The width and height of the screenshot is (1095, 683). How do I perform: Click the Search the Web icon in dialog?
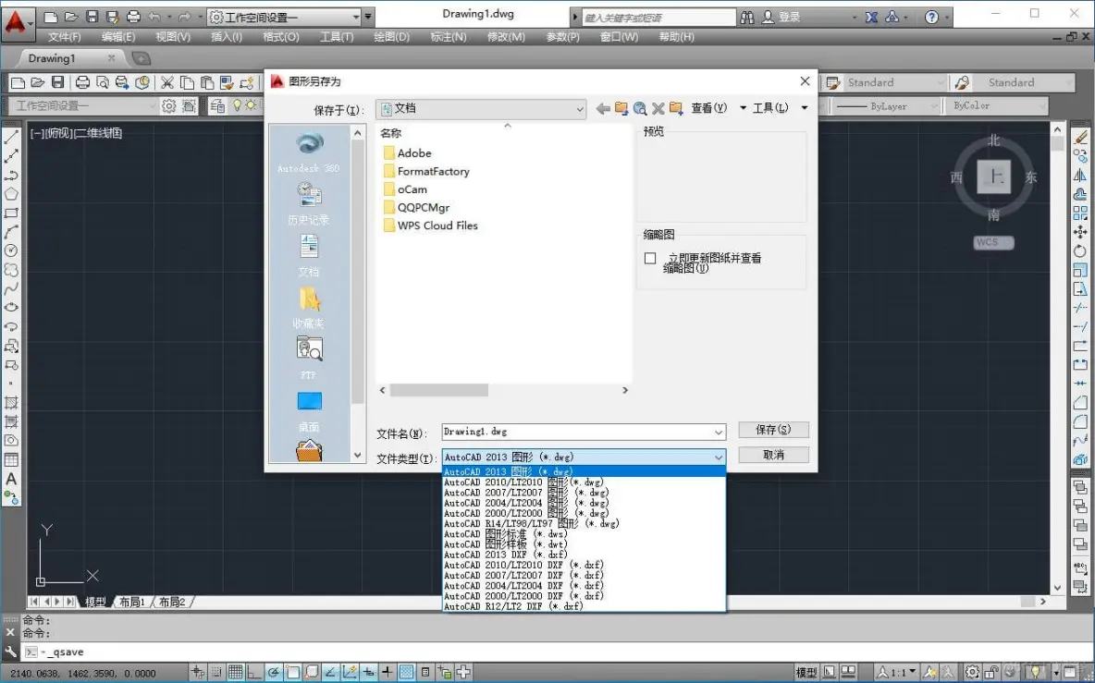[640, 108]
